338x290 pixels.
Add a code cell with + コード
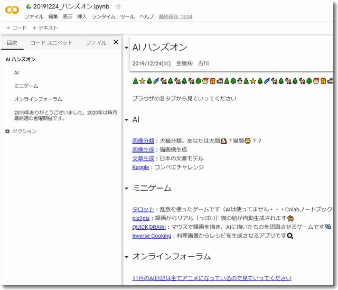click(16, 28)
